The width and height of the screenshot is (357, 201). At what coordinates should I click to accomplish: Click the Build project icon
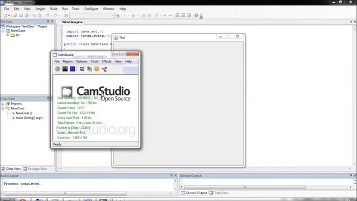pos(144,16)
